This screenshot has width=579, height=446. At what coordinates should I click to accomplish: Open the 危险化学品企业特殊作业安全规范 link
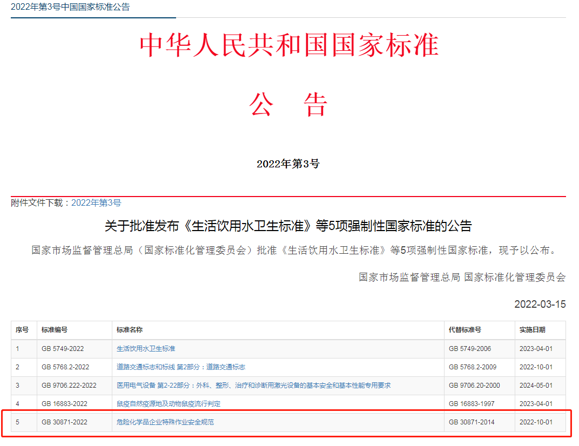pyautogui.click(x=165, y=422)
